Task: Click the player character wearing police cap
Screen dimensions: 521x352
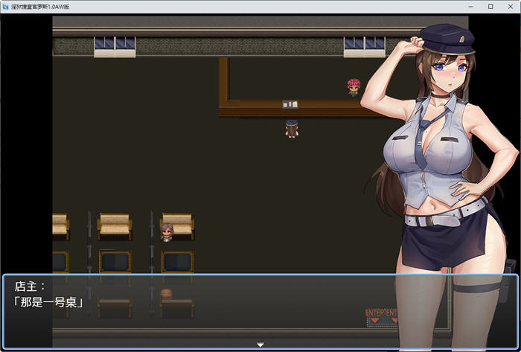Action: click(291, 128)
